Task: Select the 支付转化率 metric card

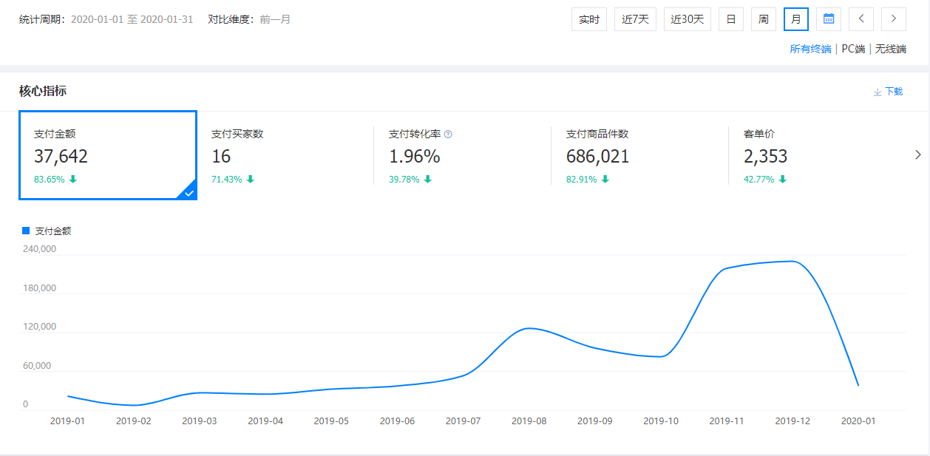Action: 462,155
